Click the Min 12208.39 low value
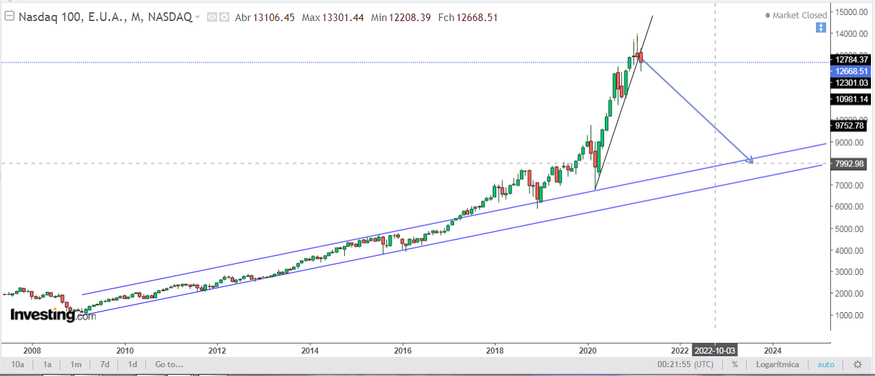This screenshot has height=376, width=875. point(401,17)
